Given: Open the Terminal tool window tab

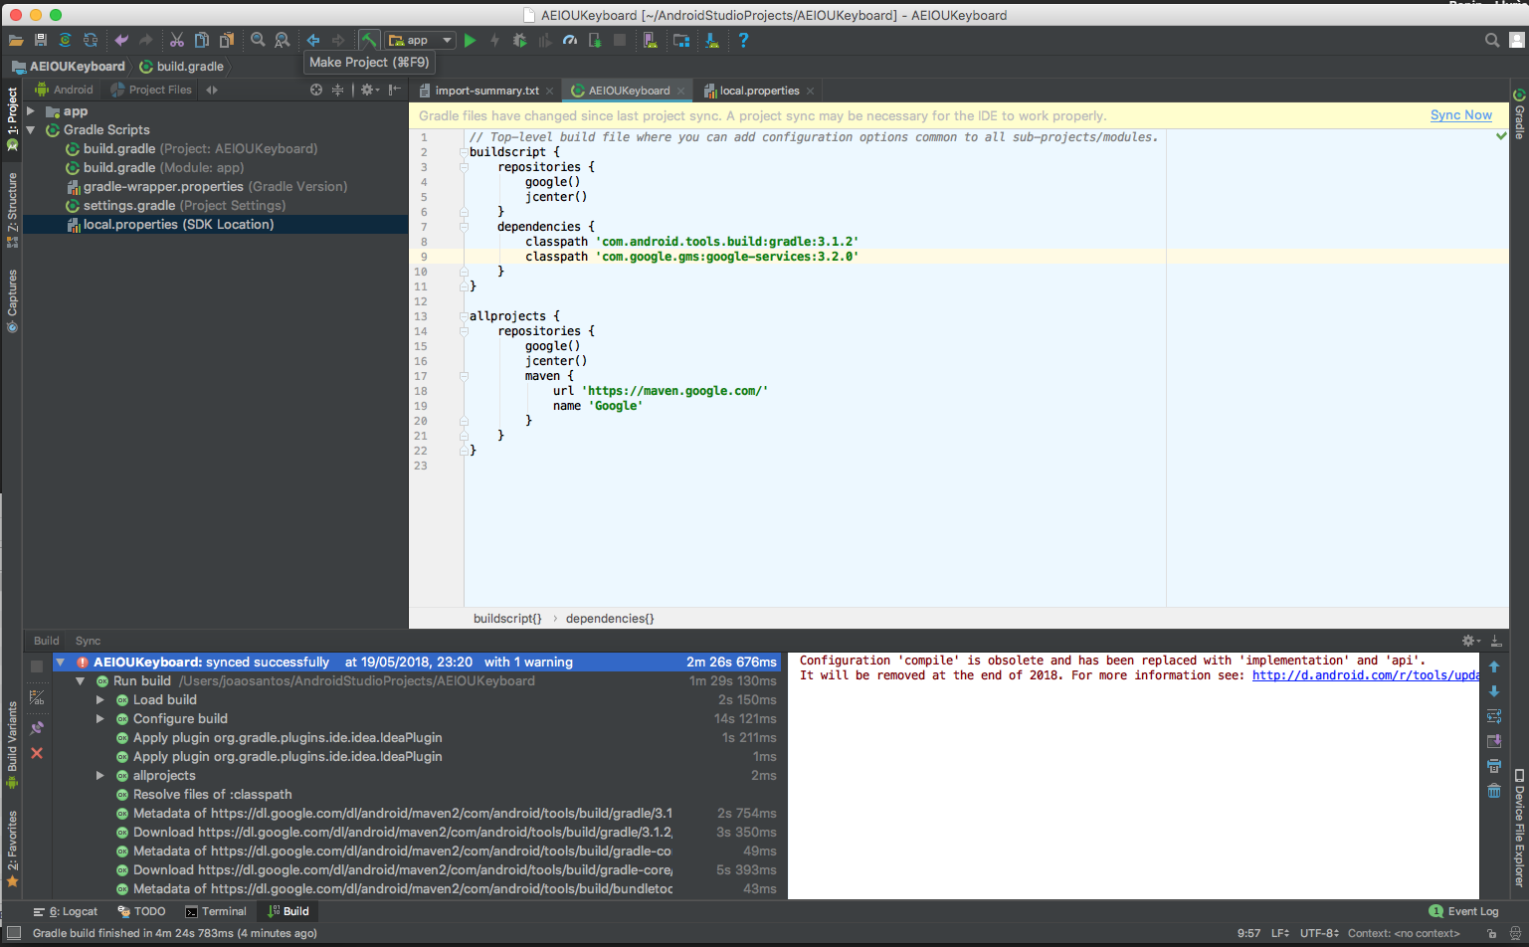Looking at the screenshot, I should click(x=216, y=911).
